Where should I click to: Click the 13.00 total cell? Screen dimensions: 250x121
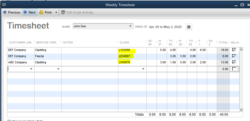click(223, 63)
